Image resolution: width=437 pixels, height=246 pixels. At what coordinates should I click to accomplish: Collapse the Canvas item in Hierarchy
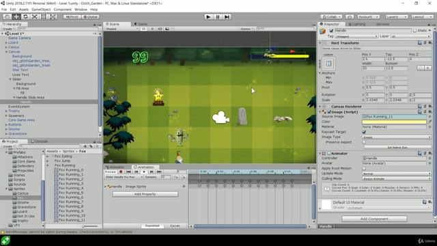point(6,52)
